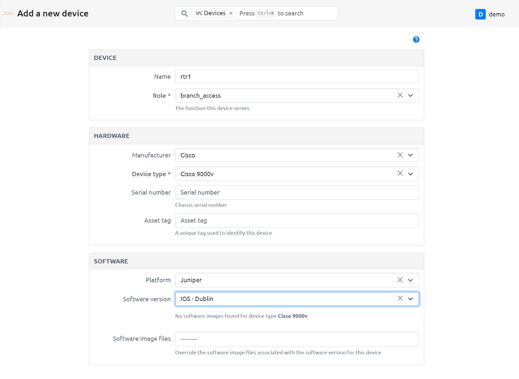Viewport: 519px width, 379px height.
Task: Click the demo user avatar icon
Action: click(x=480, y=14)
